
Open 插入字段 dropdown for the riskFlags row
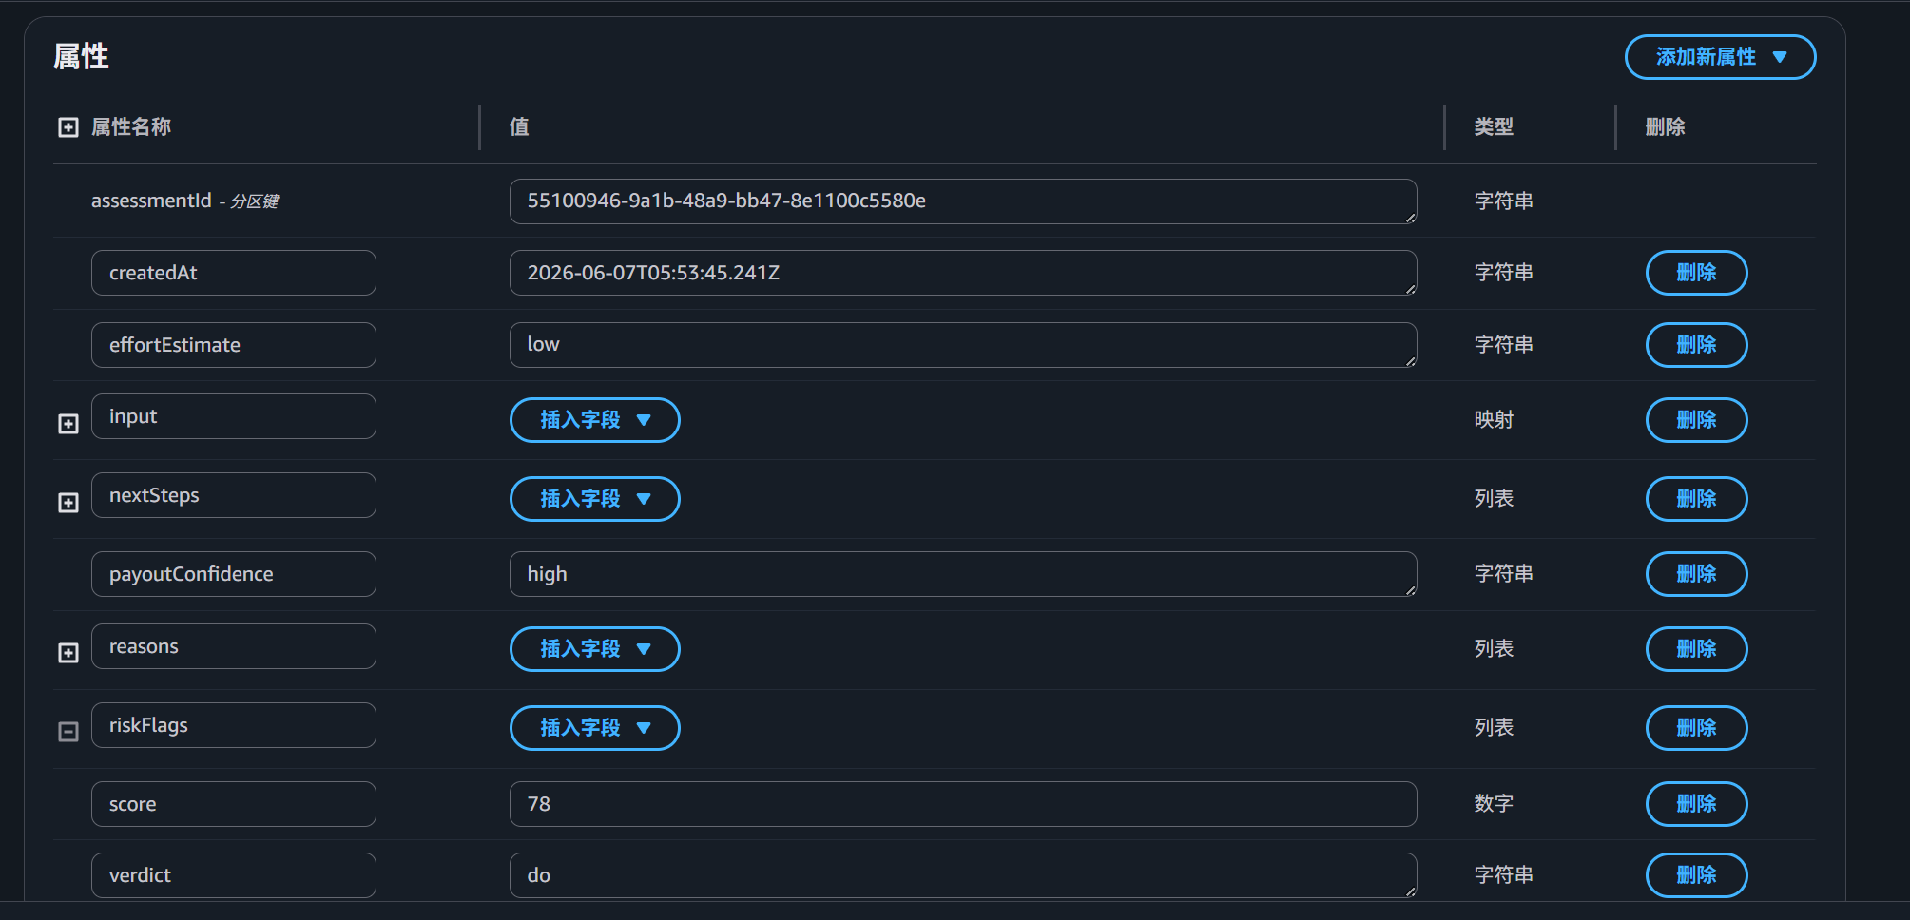(x=595, y=728)
